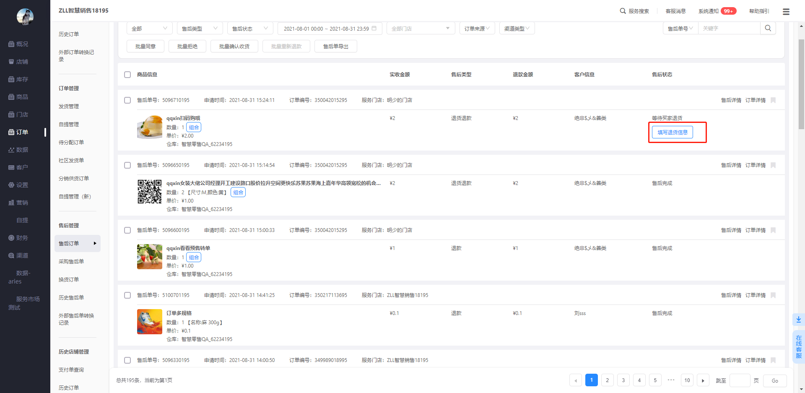Viewport: 805px width, 393px height.
Task: Open 财务 finance in the sidebar
Action: click(18, 238)
